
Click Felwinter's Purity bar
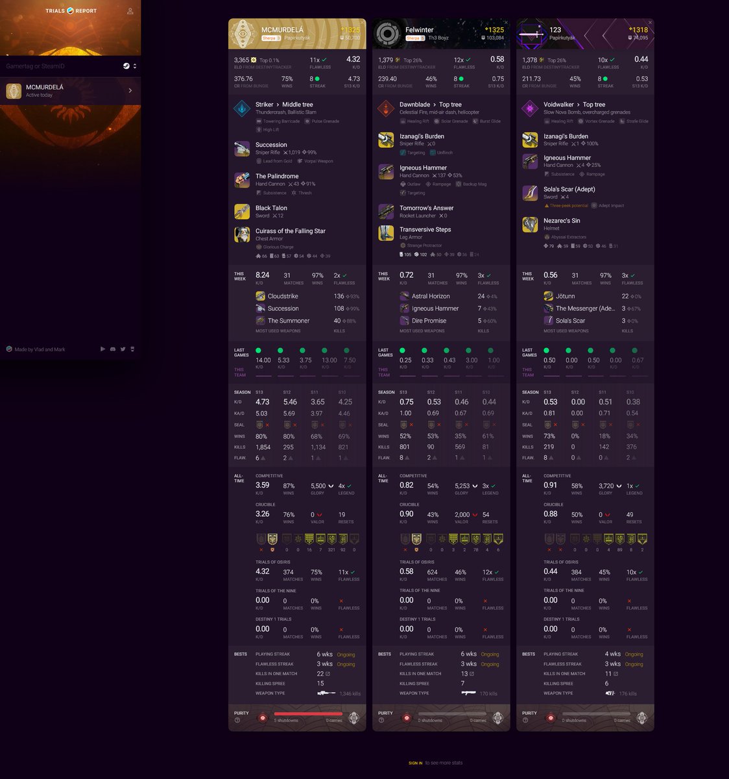(x=452, y=713)
